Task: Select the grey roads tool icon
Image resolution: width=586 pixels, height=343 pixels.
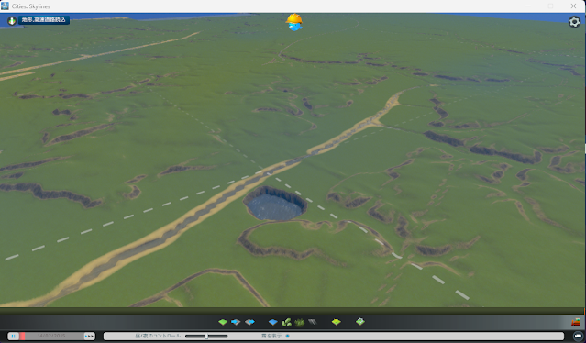Action: click(313, 321)
